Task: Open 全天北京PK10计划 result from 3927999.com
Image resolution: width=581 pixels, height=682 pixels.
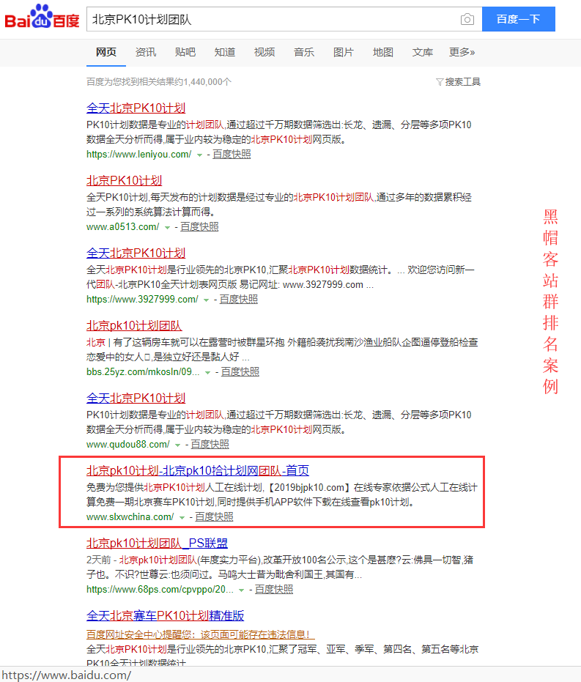Action: (x=136, y=253)
